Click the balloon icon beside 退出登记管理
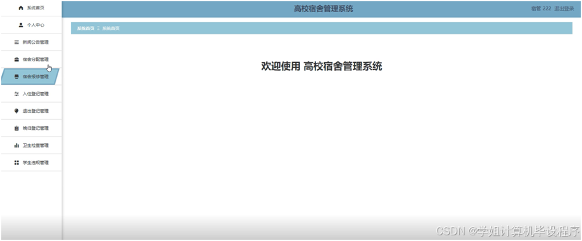Viewport: 582px width, 241px height. pos(16,111)
